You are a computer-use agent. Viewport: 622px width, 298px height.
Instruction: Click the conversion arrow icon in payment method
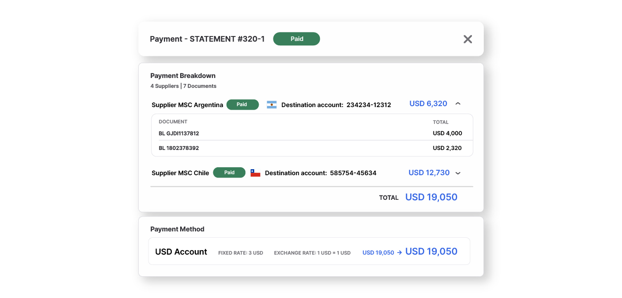tap(399, 253)
